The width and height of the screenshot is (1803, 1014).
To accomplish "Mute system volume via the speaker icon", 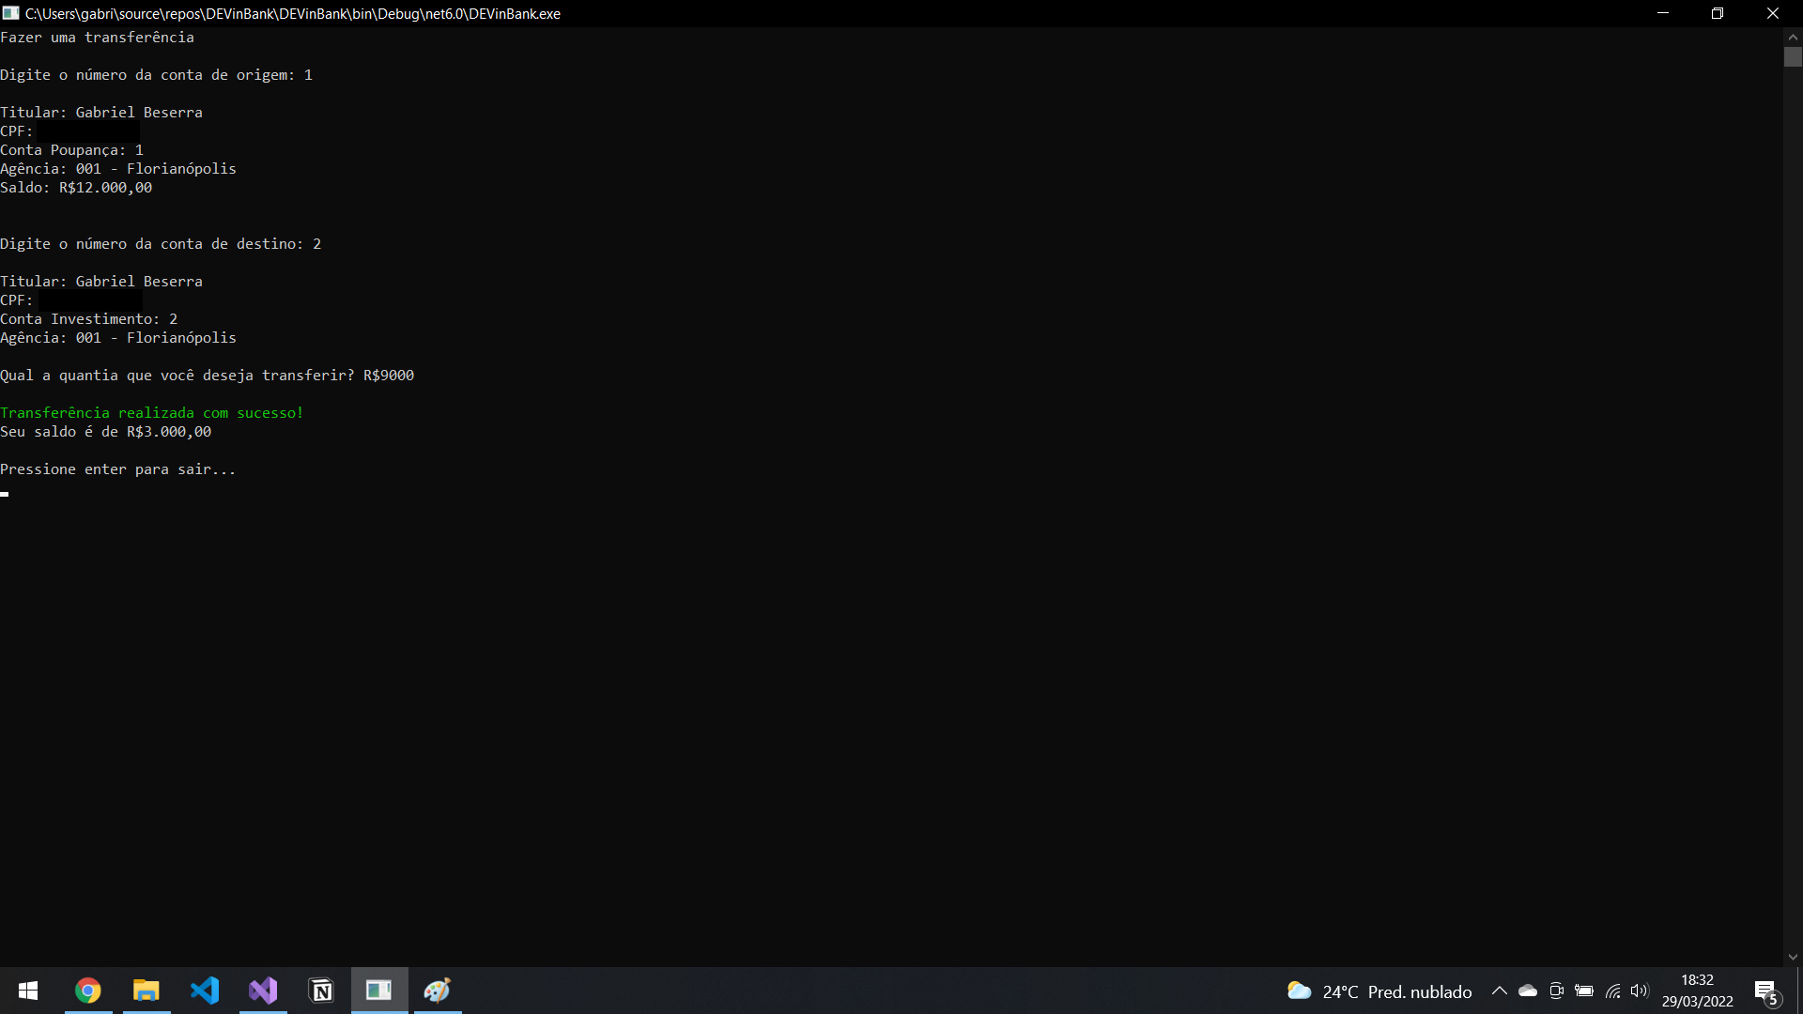I will point(1641,991).
